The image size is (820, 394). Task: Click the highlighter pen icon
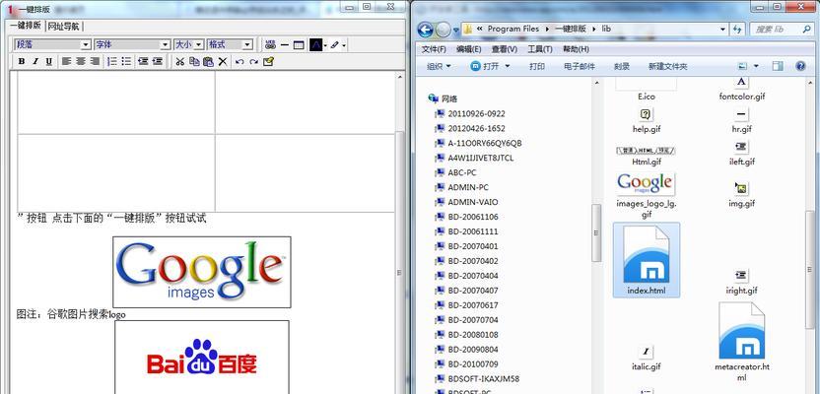coord(335,45)
